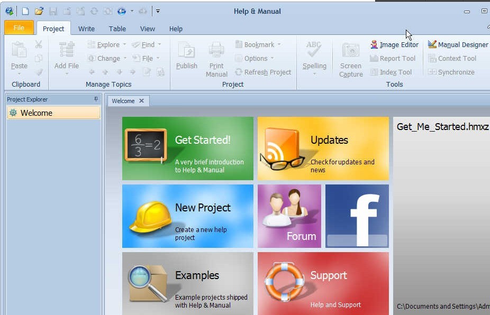The height and width of the screenshot is (315, 490).
Task: Open the Context Tool
Action: (x=452, y=58)
